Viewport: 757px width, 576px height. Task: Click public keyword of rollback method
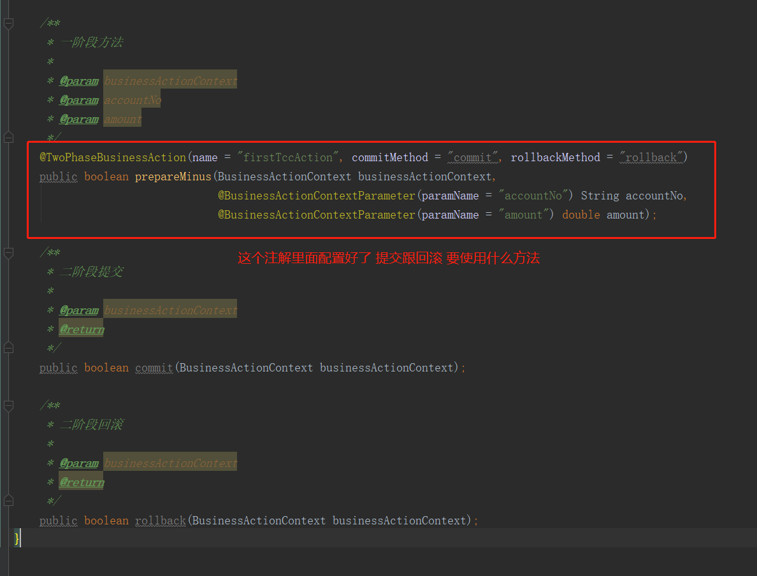59,521
